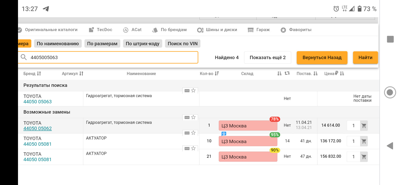Open Оригинальные каталоги tab

48,30
